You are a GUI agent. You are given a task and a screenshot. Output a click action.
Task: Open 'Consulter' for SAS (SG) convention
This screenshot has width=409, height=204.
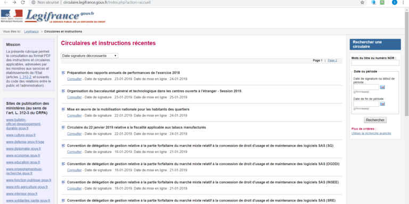coord(75,152)
